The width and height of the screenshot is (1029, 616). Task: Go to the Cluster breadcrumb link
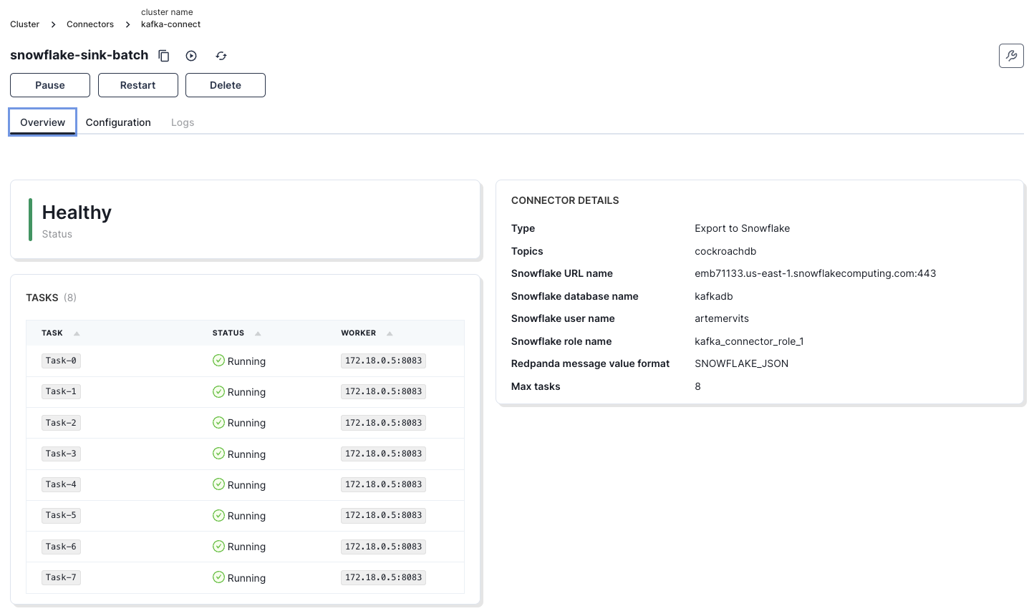[x=24, y=24]
